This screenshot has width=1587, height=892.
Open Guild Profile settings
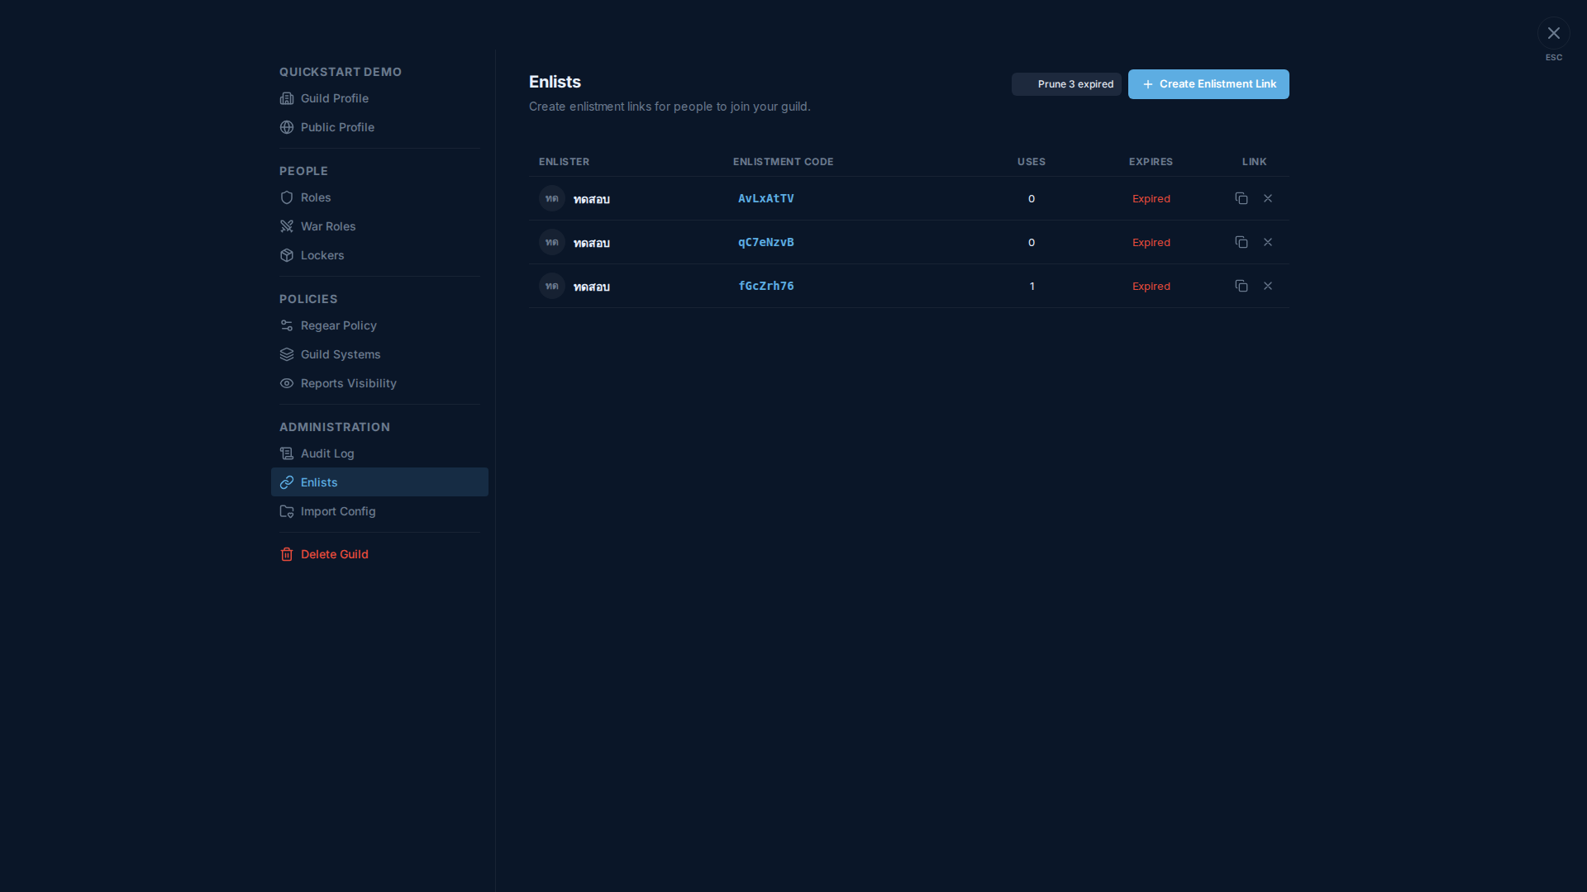point(379,98)
